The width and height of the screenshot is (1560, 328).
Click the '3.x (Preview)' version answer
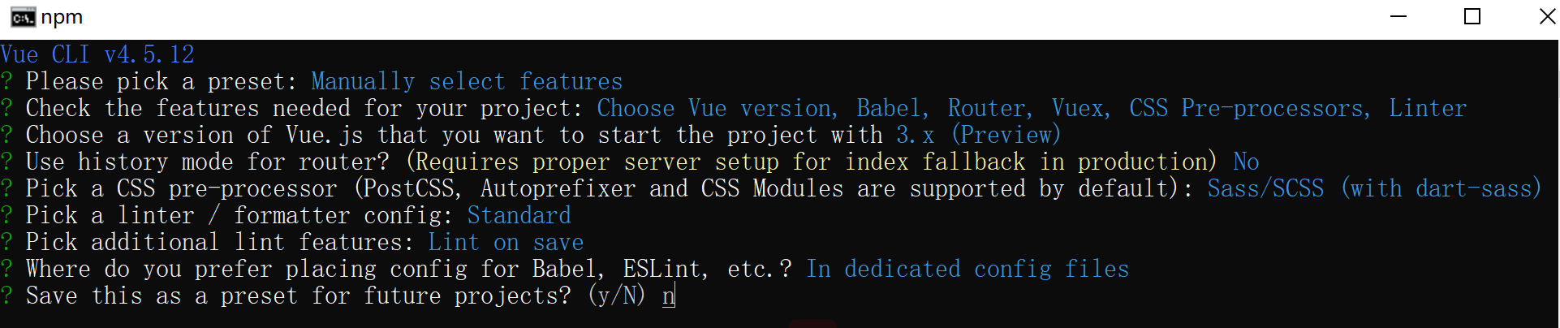[978, 135]
